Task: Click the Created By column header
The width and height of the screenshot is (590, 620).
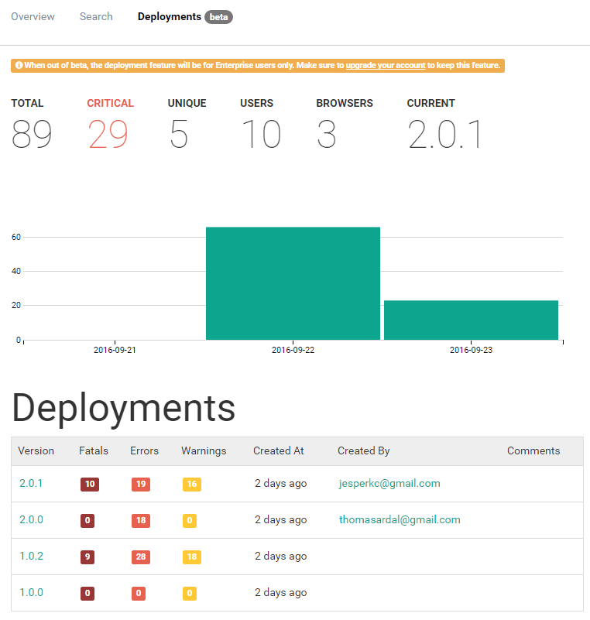Action: click(x=363, y=450)
